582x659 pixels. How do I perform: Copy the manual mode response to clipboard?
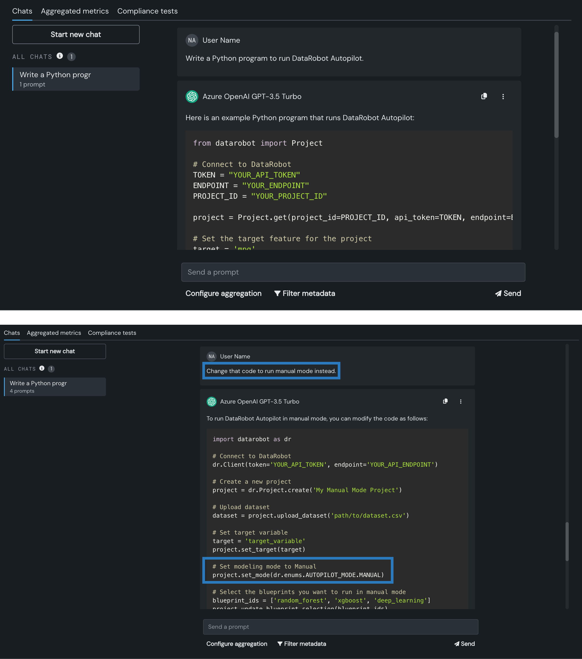445,401
